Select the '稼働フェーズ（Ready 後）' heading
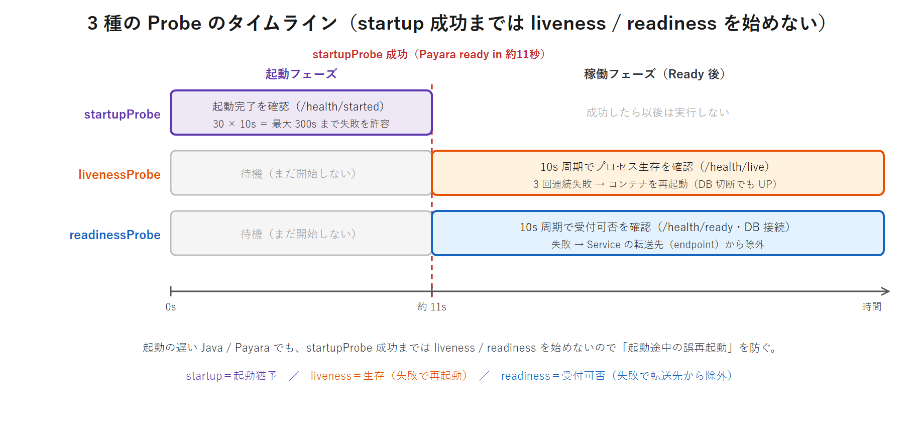Viewport: 924px width, 432px height. [x=655, y=74]
